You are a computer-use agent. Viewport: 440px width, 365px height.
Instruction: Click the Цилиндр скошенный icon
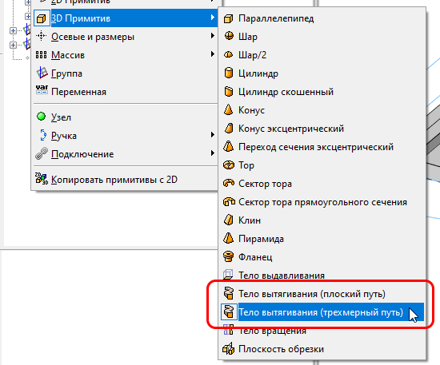coord(229,92)
